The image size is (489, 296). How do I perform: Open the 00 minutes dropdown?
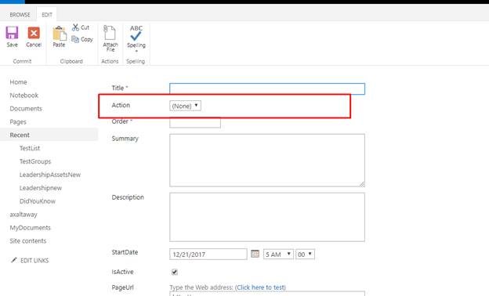pos(305,254)
